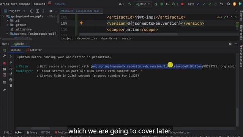The height and width of the screenshot is (137, 243).
Task: Open the user account dropdown
Action: [x=121, y=4]
